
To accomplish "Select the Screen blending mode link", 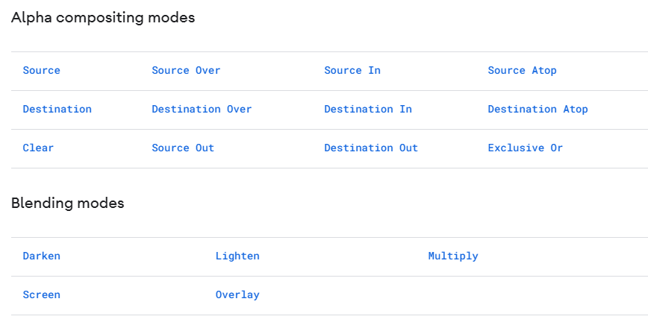I will pos(41,295).
